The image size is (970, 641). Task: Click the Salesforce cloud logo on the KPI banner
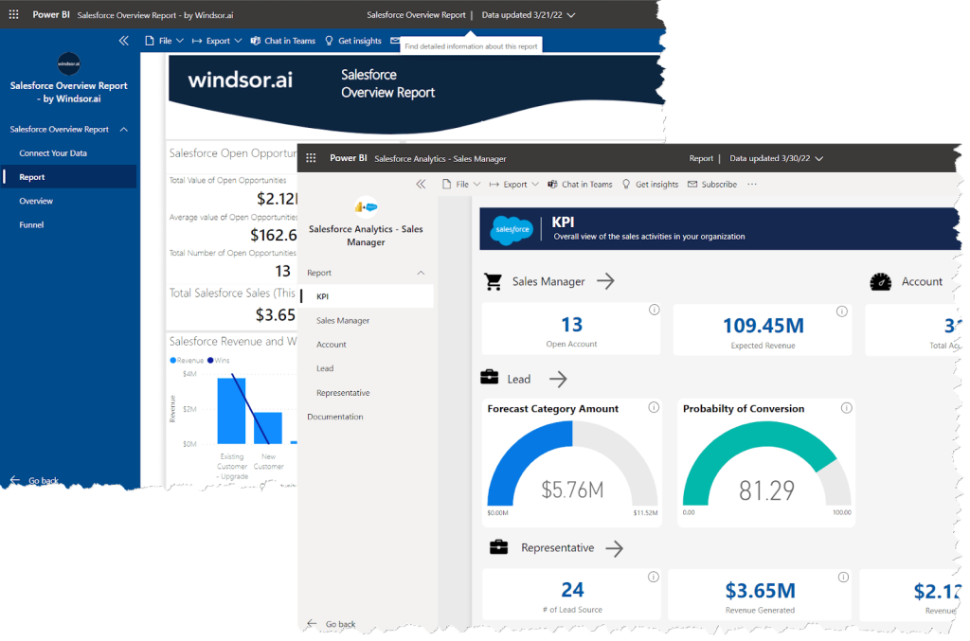[x=512, y=229]
